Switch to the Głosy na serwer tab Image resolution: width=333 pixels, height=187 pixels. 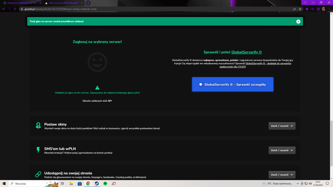(x=63, y=3)
